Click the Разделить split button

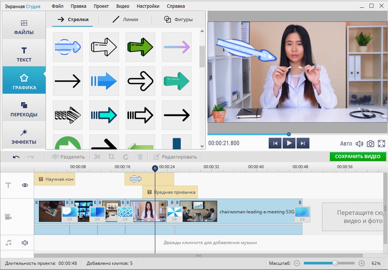(68, 157)
